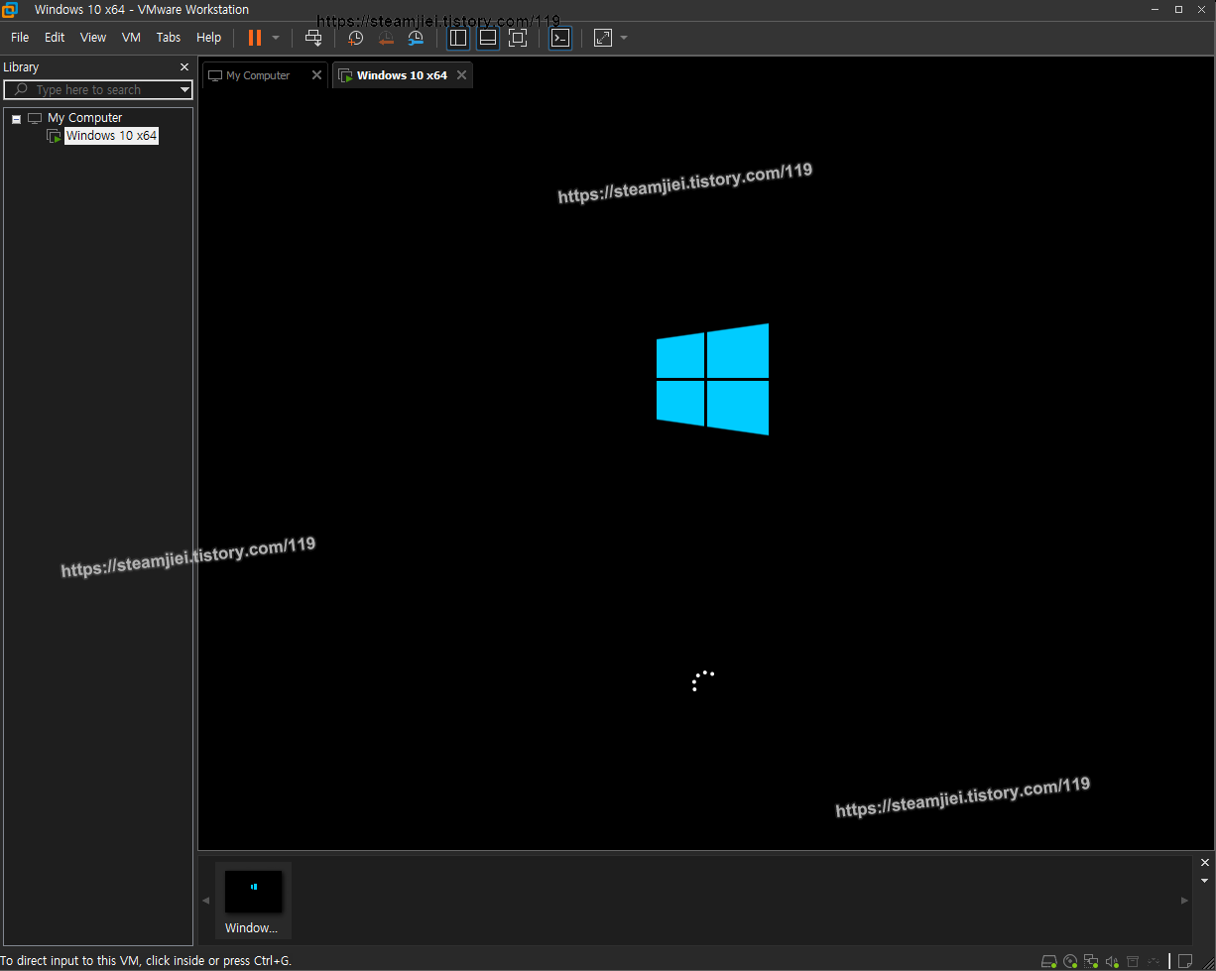The height and width of the screenshot is (971, 1216).
Task: Toggle the thumbnail bar visibility
Action: point(487,38)
